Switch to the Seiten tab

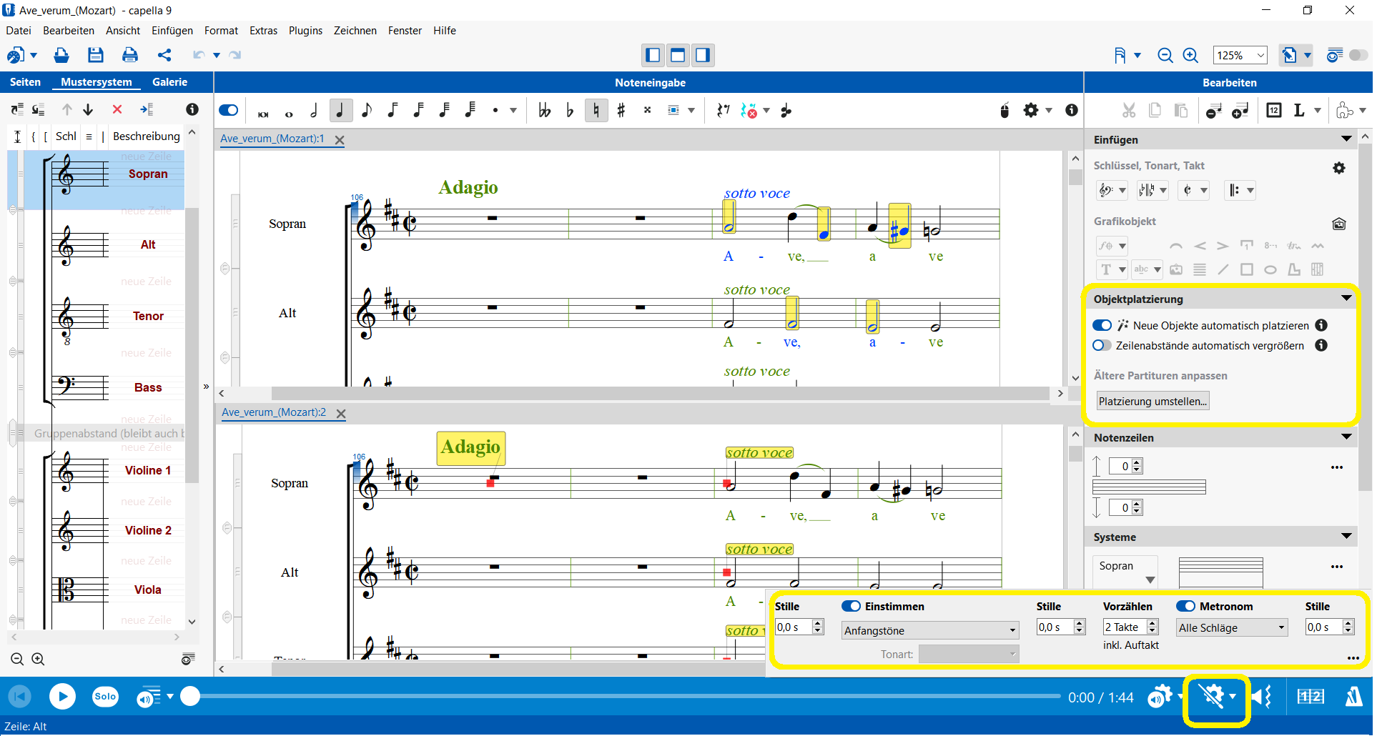[x=25, y=82]
